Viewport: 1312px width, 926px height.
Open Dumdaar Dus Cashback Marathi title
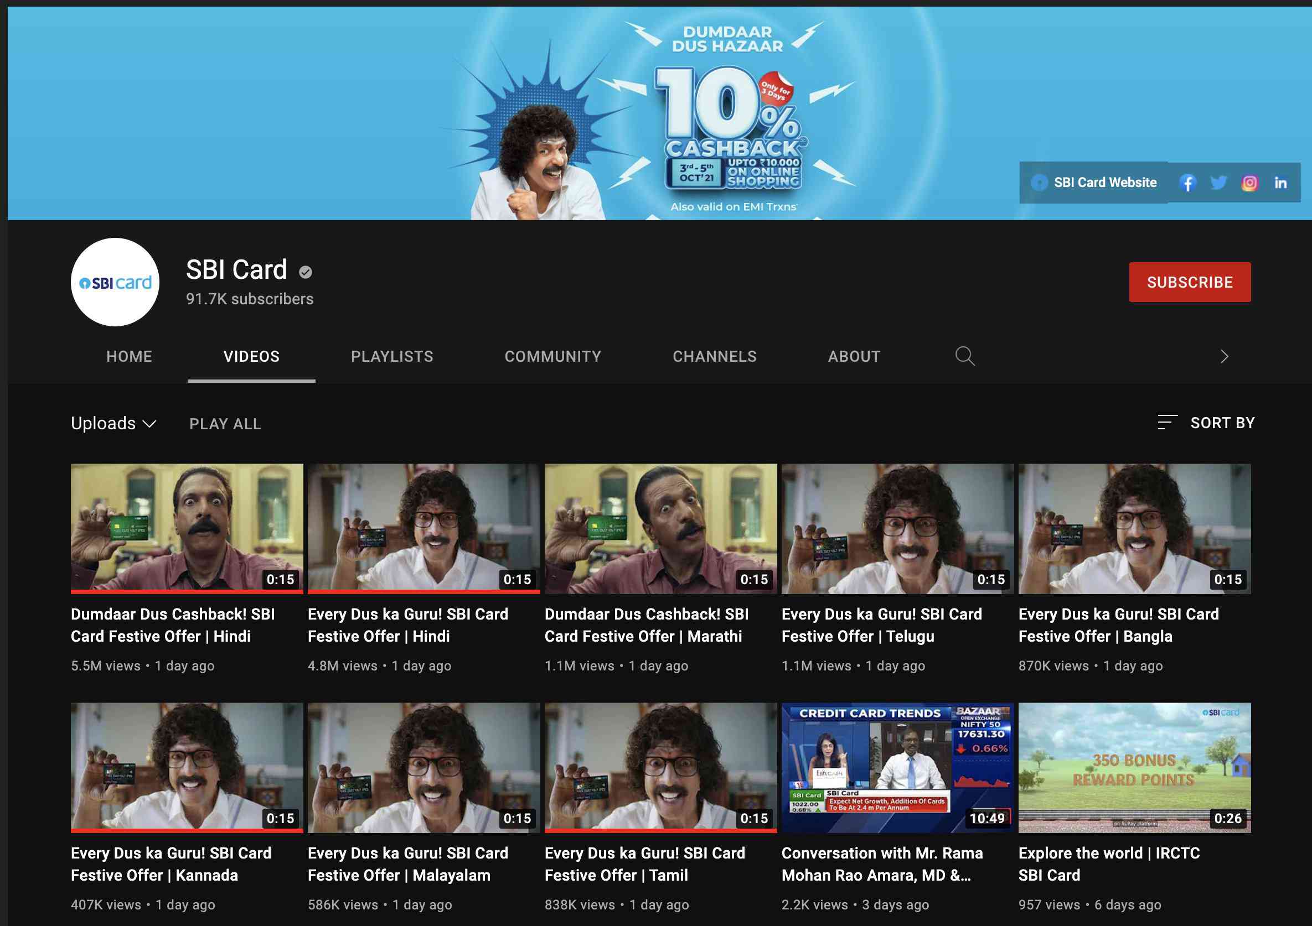pyautogui.click(x=646, y=625)
